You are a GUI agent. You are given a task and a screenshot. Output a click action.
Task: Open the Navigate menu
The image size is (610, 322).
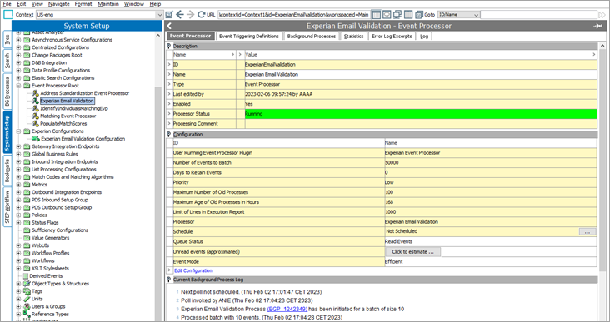click(x=58, y=4)
